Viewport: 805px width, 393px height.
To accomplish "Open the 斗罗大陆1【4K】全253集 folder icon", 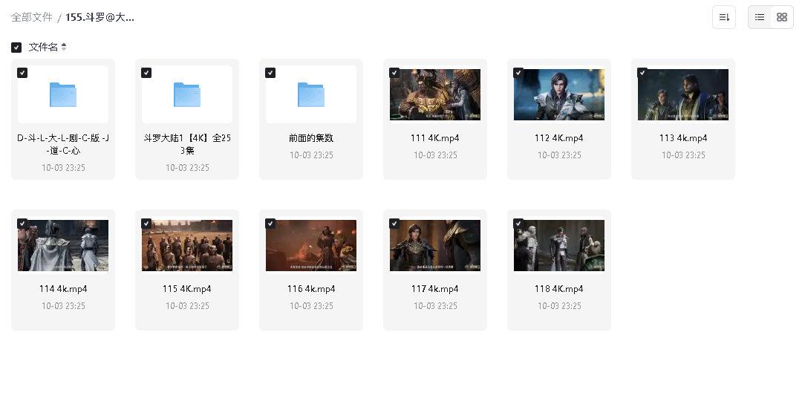I will [187, 94].
